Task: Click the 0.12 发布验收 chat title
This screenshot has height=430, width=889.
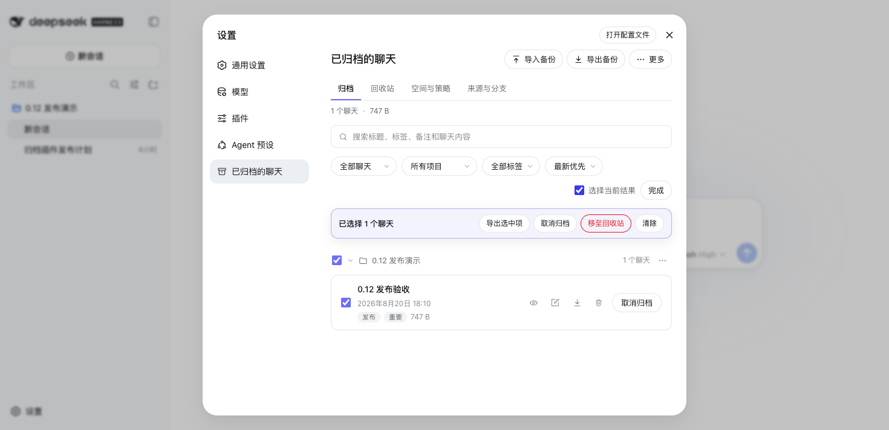Action: [383, 289]
